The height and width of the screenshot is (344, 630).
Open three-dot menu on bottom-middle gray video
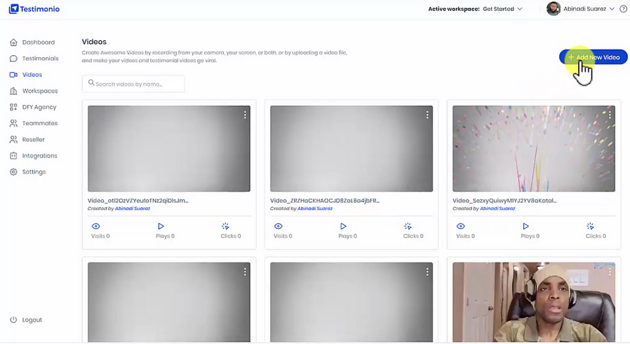click(x=427, y=272)
